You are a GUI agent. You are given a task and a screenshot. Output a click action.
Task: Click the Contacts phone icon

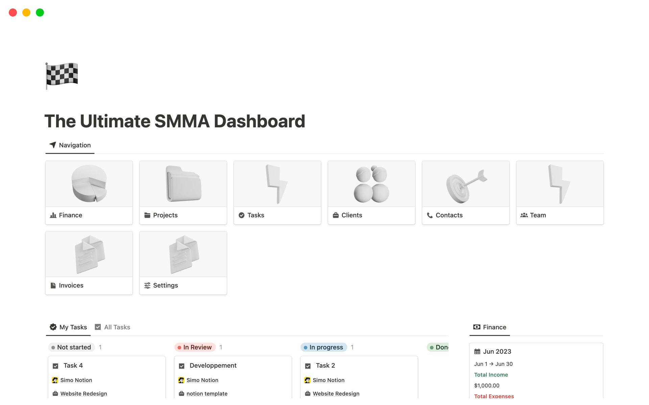click(x=430, y=215)
